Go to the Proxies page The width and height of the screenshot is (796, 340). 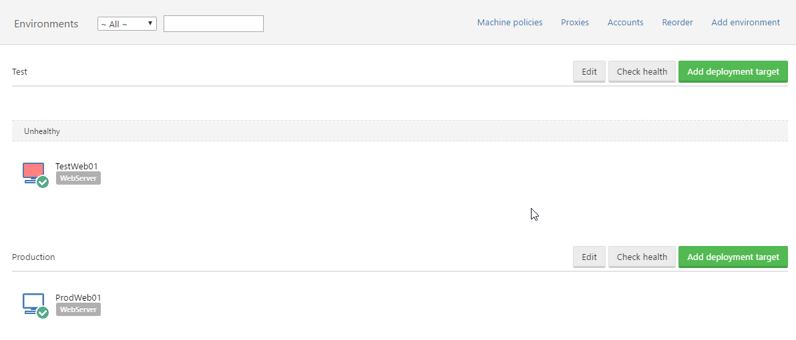pos(575,23)
